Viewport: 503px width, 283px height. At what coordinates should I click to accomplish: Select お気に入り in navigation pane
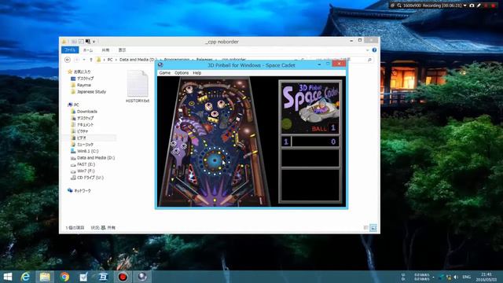pos(79,72)
